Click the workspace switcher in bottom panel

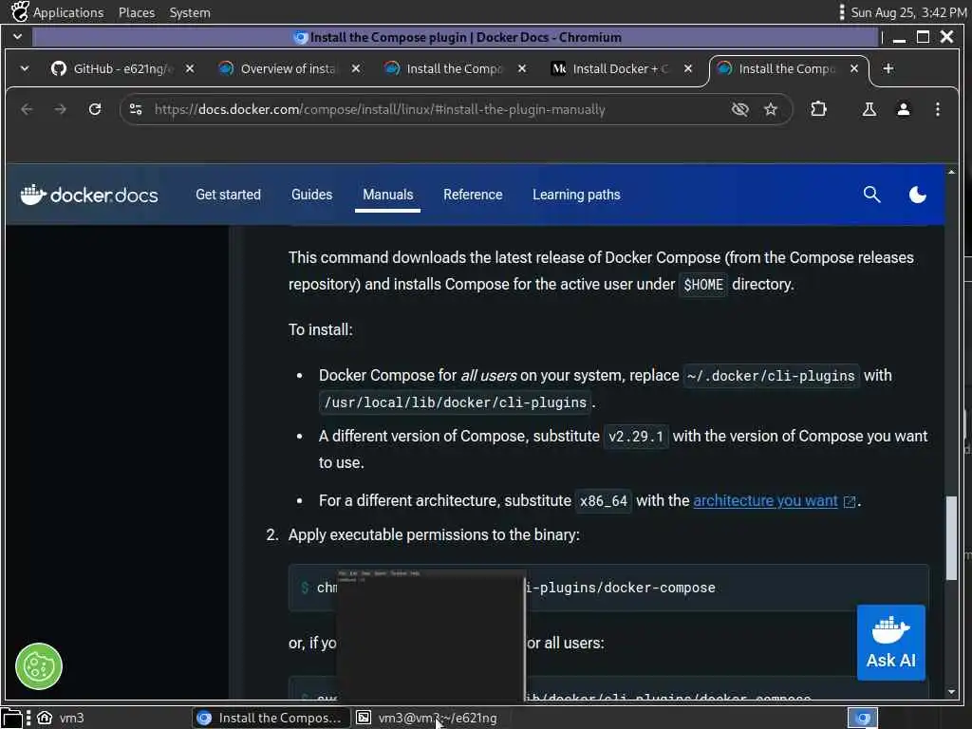[x=862, y=718]
